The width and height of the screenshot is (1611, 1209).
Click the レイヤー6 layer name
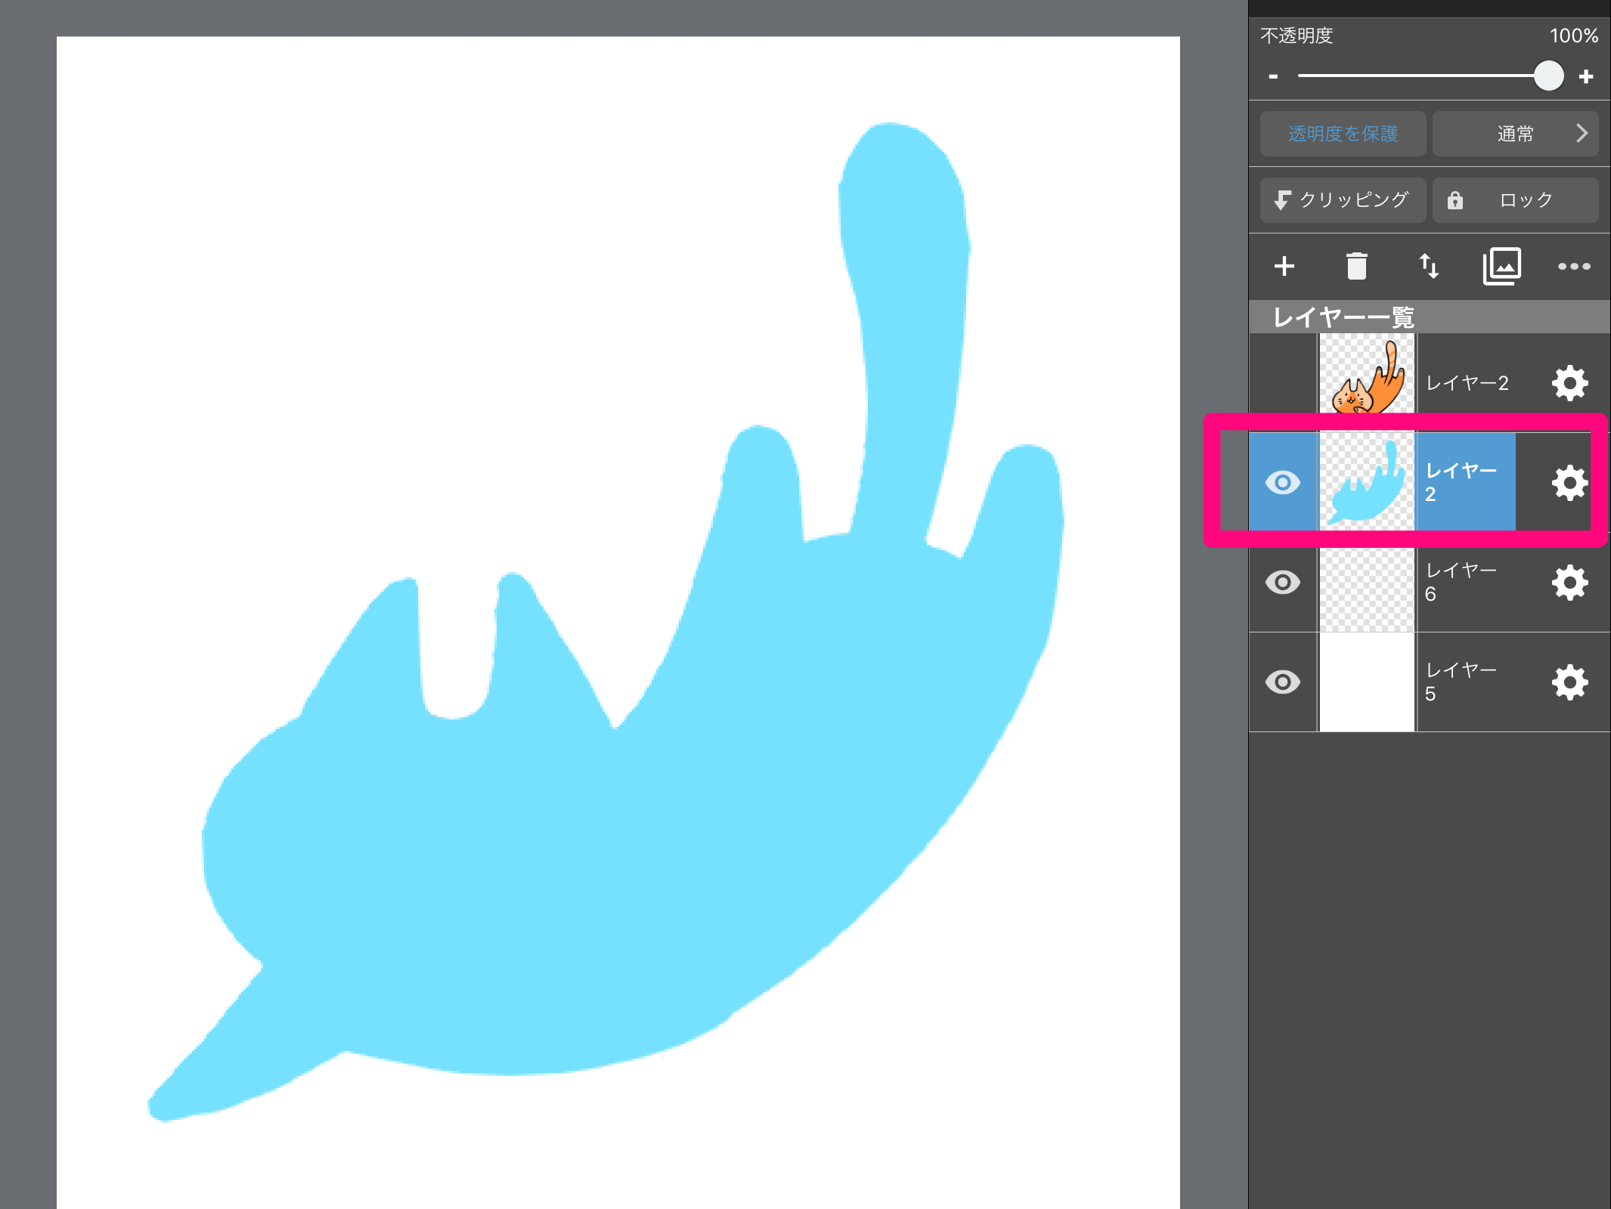point(1461,582)
